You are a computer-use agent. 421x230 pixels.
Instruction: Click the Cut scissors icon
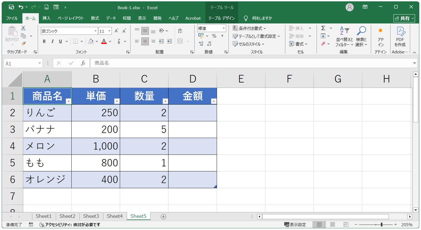click(x=23, y=28)
